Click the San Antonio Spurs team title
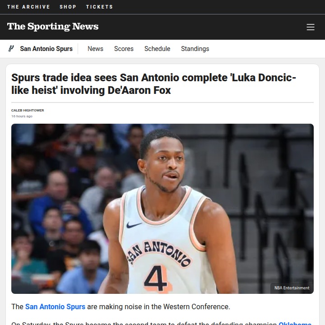This screenshot has width=325, height=325. (x=46, y=49)
